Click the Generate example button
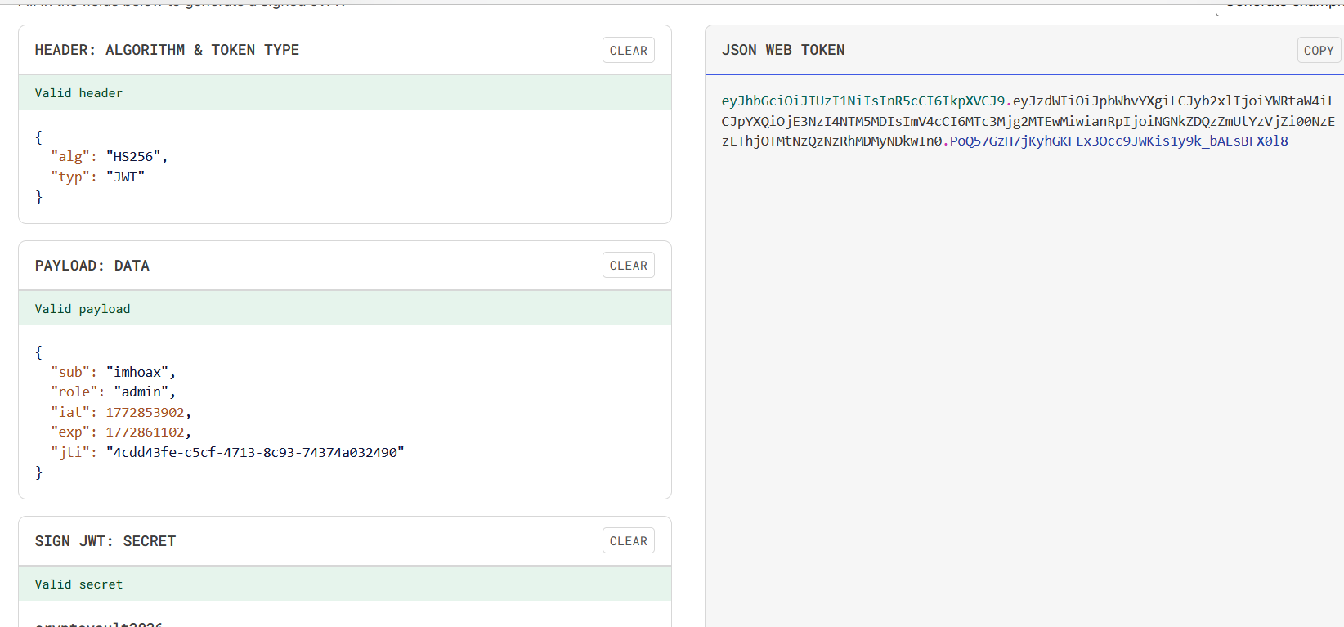 click(1279, 7)
